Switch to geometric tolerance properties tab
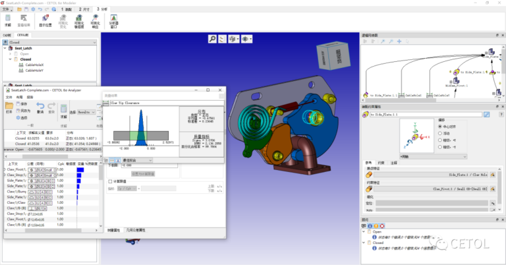 pyautogui.click(x=136, y=230)
